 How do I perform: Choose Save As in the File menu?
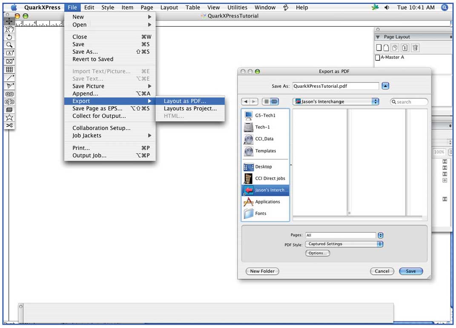110,52
